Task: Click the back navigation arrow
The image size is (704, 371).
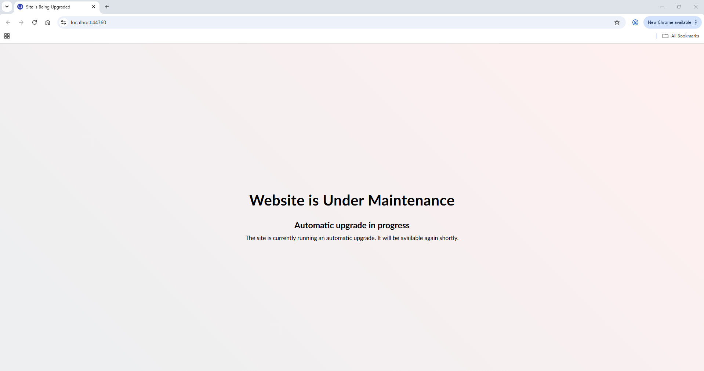Action: (x=8, y=22)
